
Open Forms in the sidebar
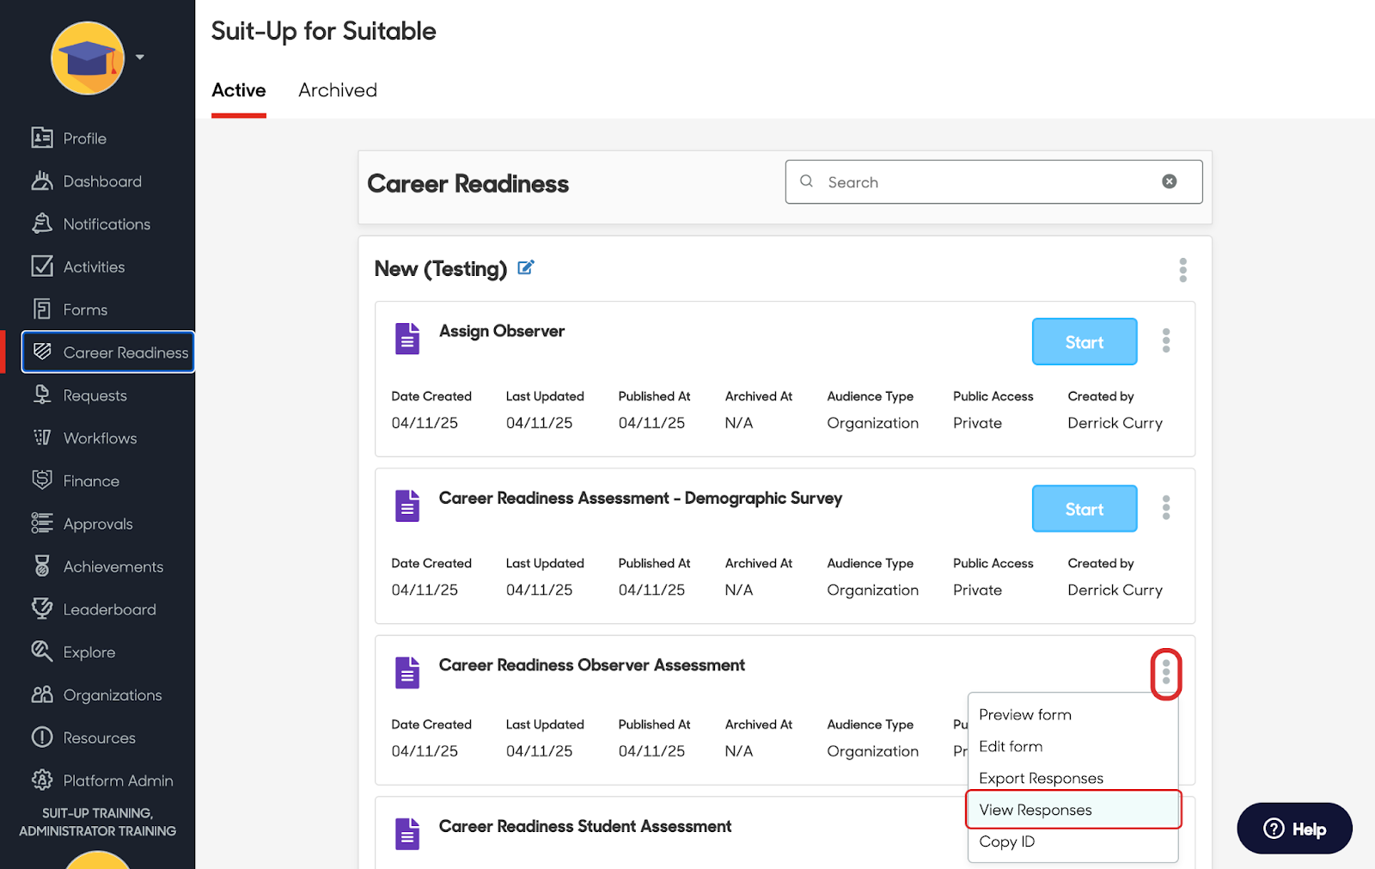coord(70,309)
